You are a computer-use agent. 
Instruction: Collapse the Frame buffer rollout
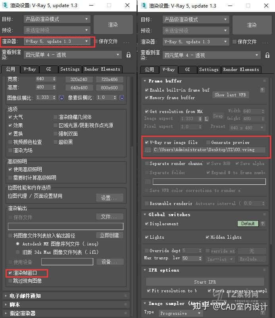145,81
